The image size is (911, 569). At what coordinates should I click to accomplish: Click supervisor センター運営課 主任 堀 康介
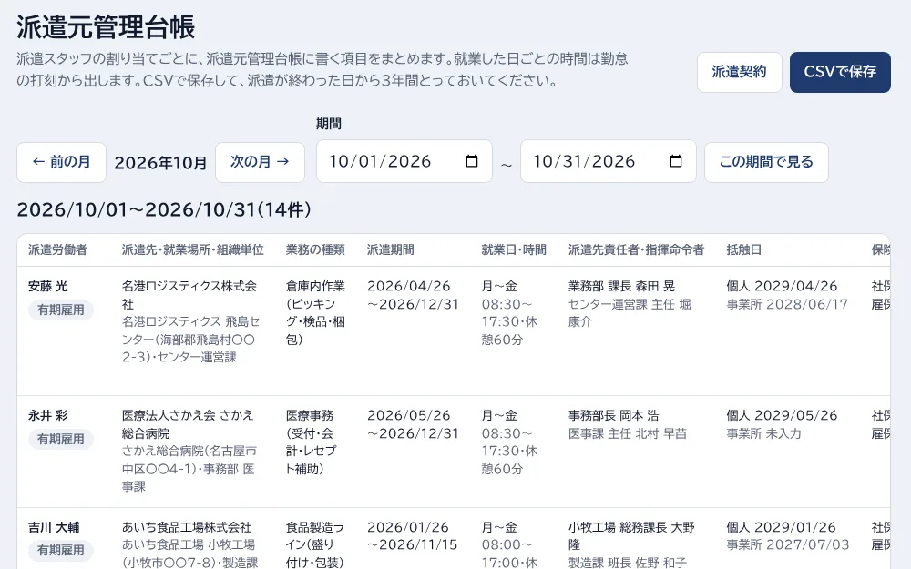pyautogui.click(x=630, y=313)
